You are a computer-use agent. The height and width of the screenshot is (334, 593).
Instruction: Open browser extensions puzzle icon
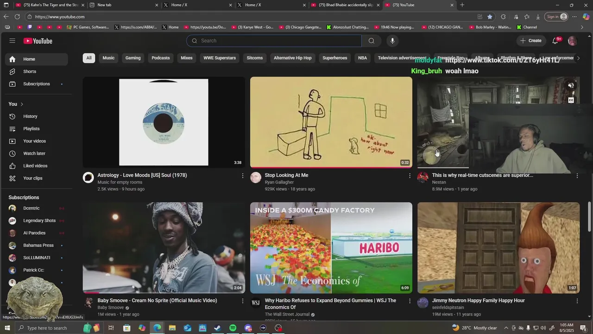(x=503, y=17)
